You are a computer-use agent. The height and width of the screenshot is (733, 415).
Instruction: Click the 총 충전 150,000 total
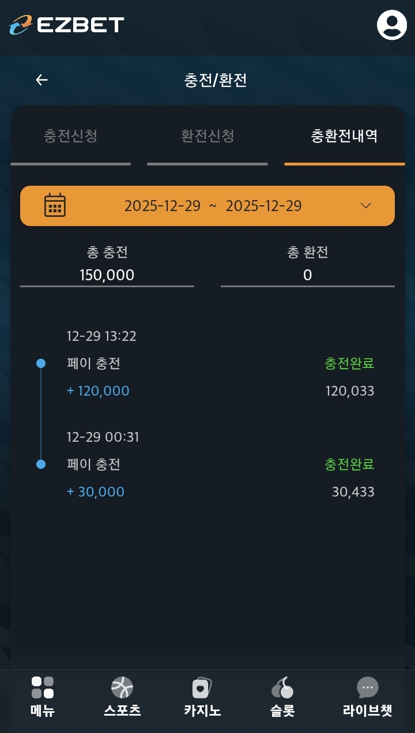pyautogui.click(x=107, y=275)
